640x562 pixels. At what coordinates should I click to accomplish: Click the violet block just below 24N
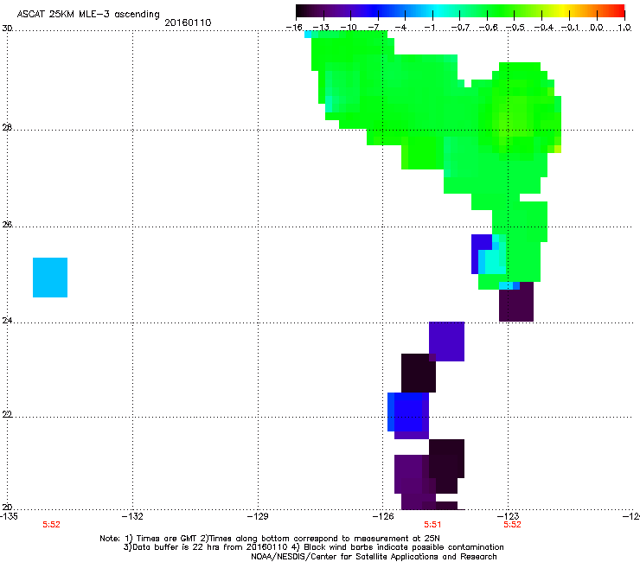447,342
